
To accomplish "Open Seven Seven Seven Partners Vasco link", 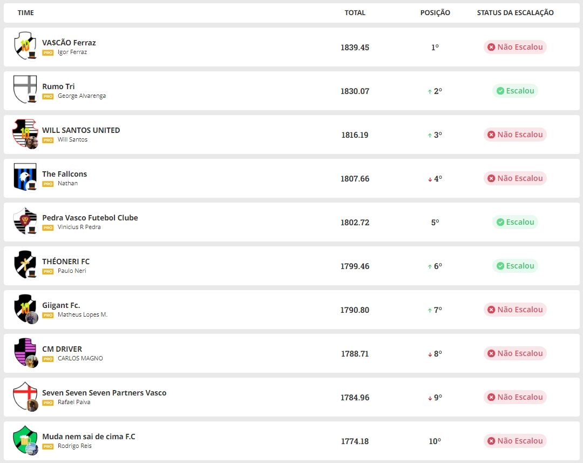I will coord(104,393).
